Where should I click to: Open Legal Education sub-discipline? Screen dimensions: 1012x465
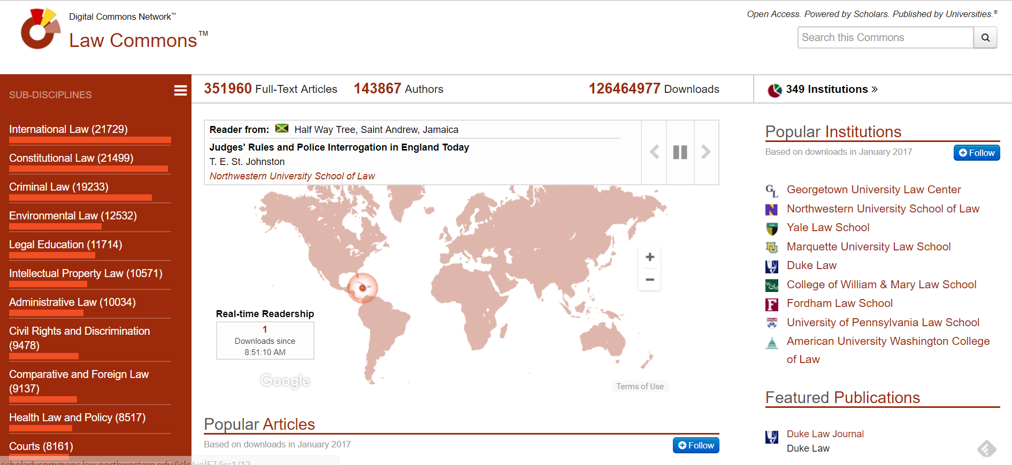[x=66, y=245]
